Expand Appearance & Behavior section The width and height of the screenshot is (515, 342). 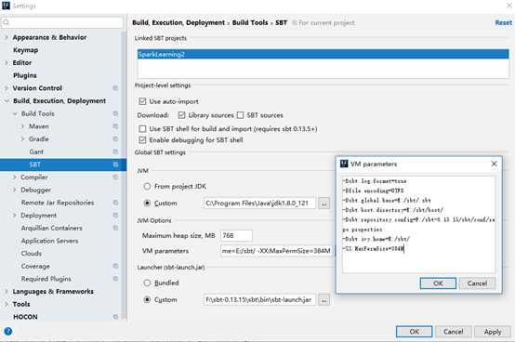pos(7,37)
